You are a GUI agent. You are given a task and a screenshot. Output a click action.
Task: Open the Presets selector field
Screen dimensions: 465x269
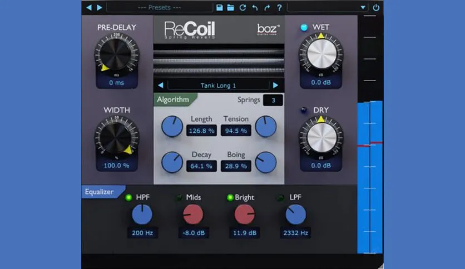click(160, 7)
